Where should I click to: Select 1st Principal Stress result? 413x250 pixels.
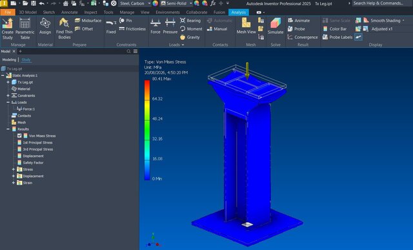[x=35, y=142]
